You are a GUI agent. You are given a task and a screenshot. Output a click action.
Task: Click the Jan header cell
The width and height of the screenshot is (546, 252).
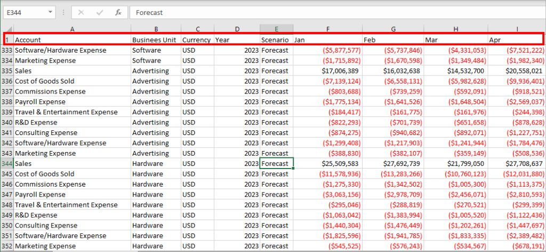click(x=328, y=40)
